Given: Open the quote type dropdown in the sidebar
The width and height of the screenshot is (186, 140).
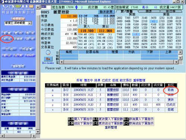Looking at the screenshot, I should 18,23.
